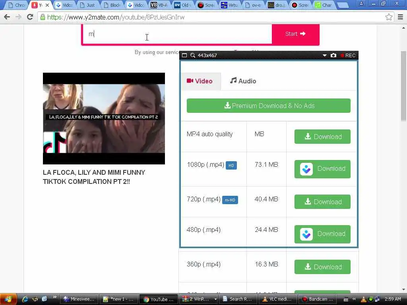The height and width of the screenshot is (305, 407).
Task: Switch to the 'Block' tab
Action: click(112, 5)
